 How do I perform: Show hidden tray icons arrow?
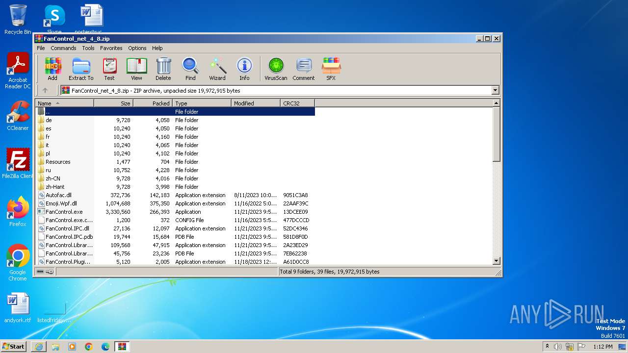tap(547, 347)
